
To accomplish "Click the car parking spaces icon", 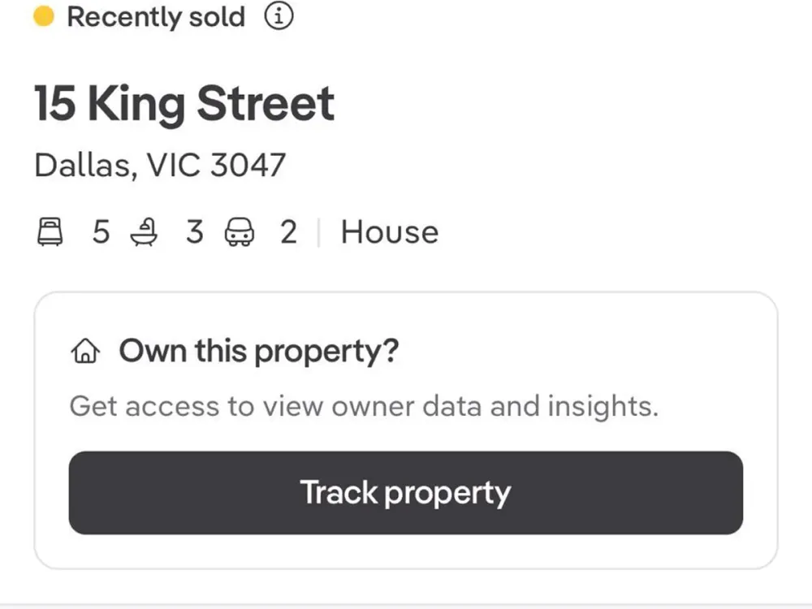I will pyautogui.click(x=239, y=233).
